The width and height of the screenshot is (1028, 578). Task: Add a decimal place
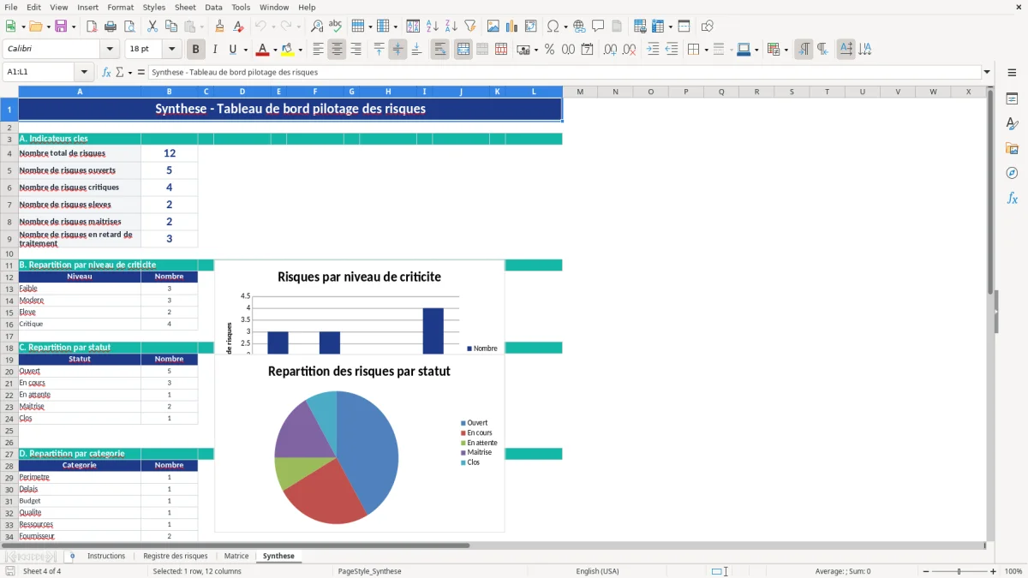point(610,50)
